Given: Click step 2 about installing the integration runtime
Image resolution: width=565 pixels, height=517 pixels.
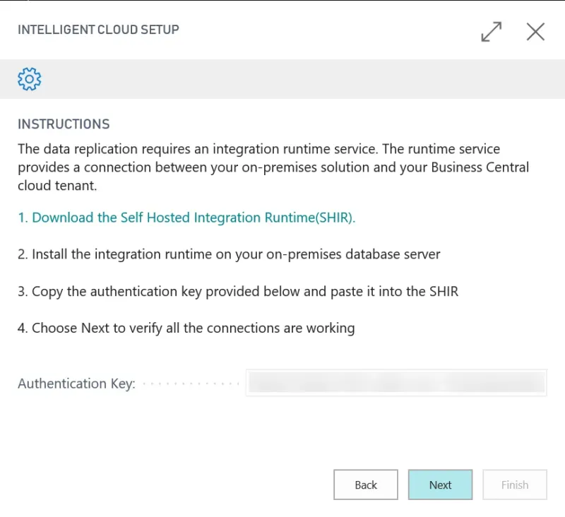Looking at the screenshot, I should point(229,254).
